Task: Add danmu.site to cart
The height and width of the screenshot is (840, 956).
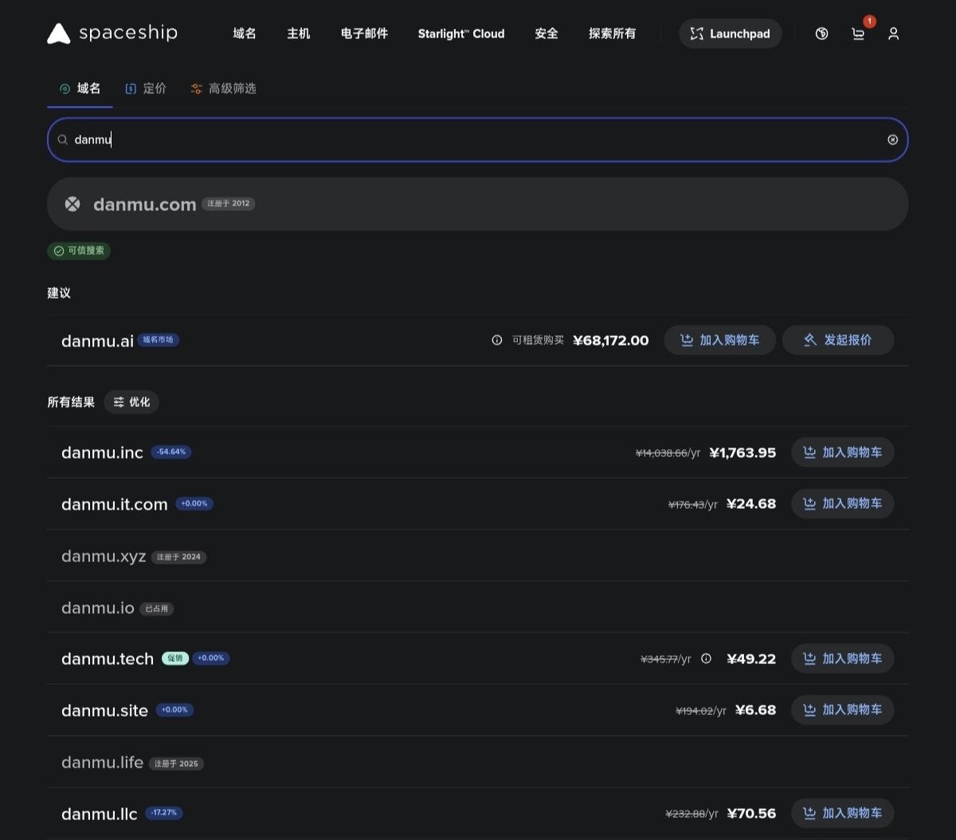Action: [x=842, y=709]
